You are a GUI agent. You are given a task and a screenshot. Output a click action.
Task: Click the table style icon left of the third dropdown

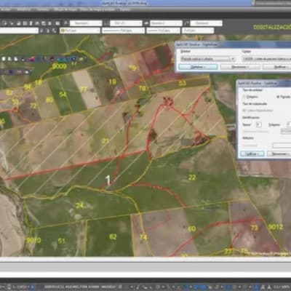(146, 23)
